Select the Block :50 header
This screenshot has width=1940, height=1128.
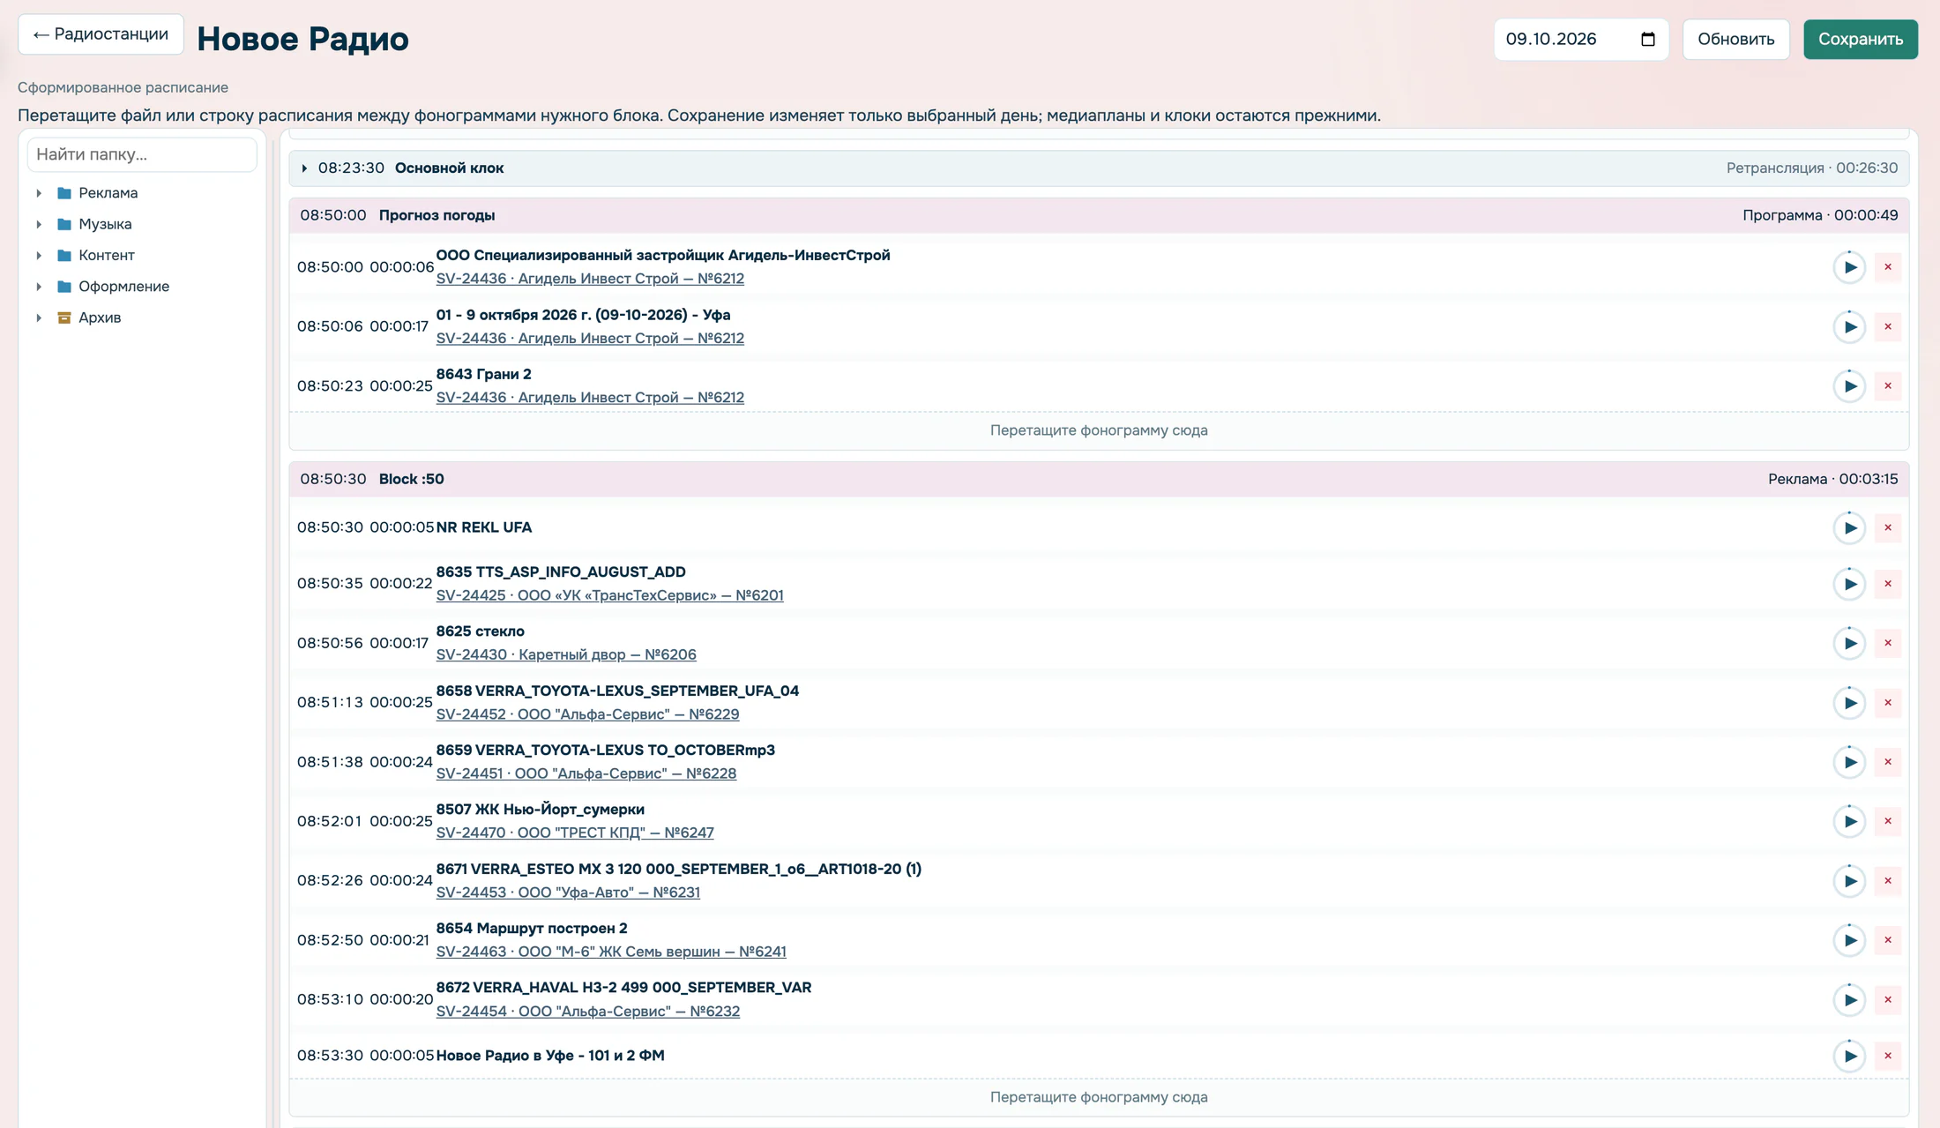(1099, 479)
